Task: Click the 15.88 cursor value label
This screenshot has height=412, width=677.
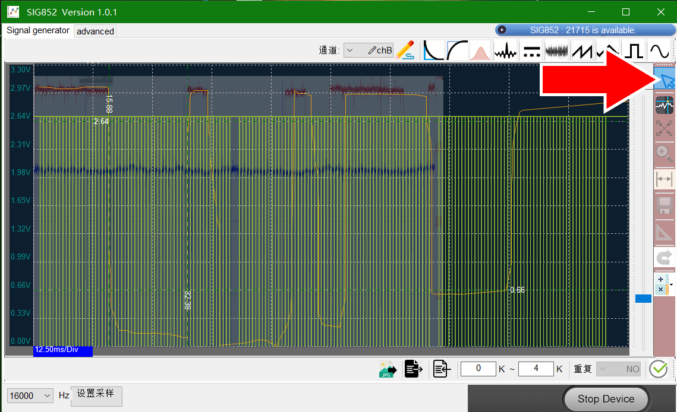Action: (109, 103)
